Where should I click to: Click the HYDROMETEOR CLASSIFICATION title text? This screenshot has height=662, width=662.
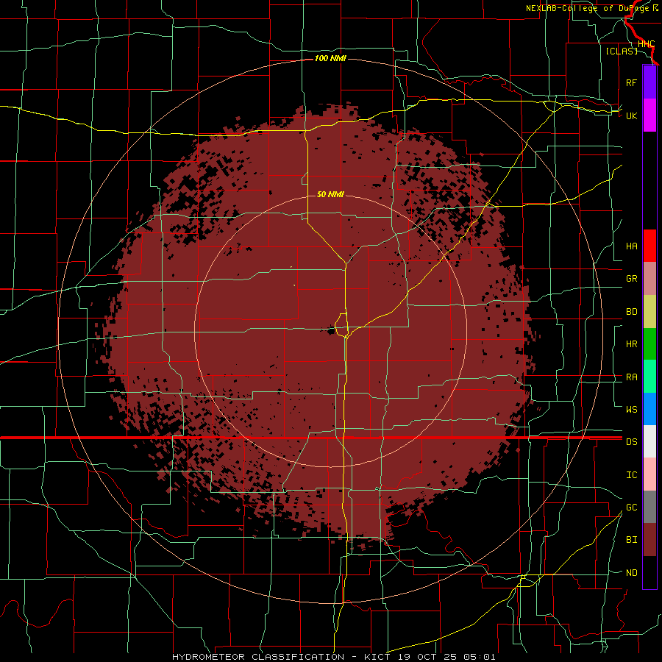click(x=258, y=657)
